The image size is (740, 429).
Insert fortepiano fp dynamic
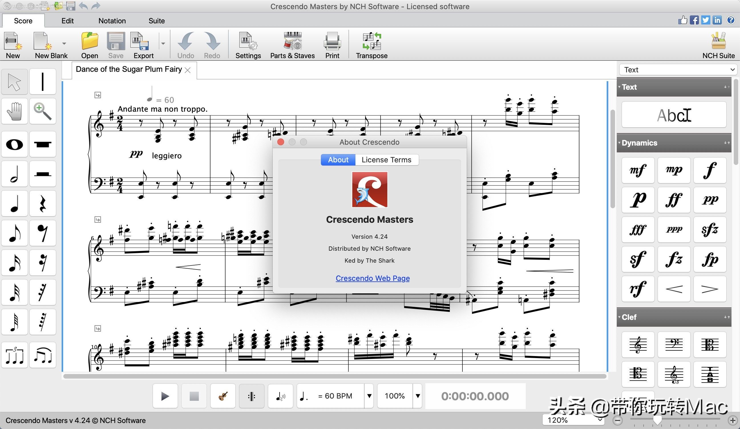(710, 259)
